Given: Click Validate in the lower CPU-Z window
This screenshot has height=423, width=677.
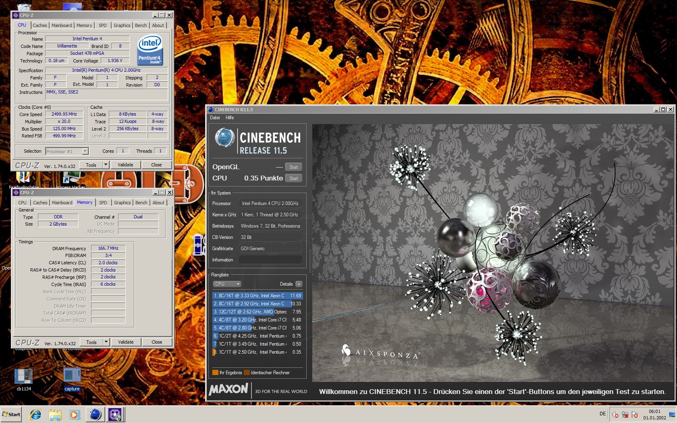Looking at the screenshot, I should click(126, 342).
